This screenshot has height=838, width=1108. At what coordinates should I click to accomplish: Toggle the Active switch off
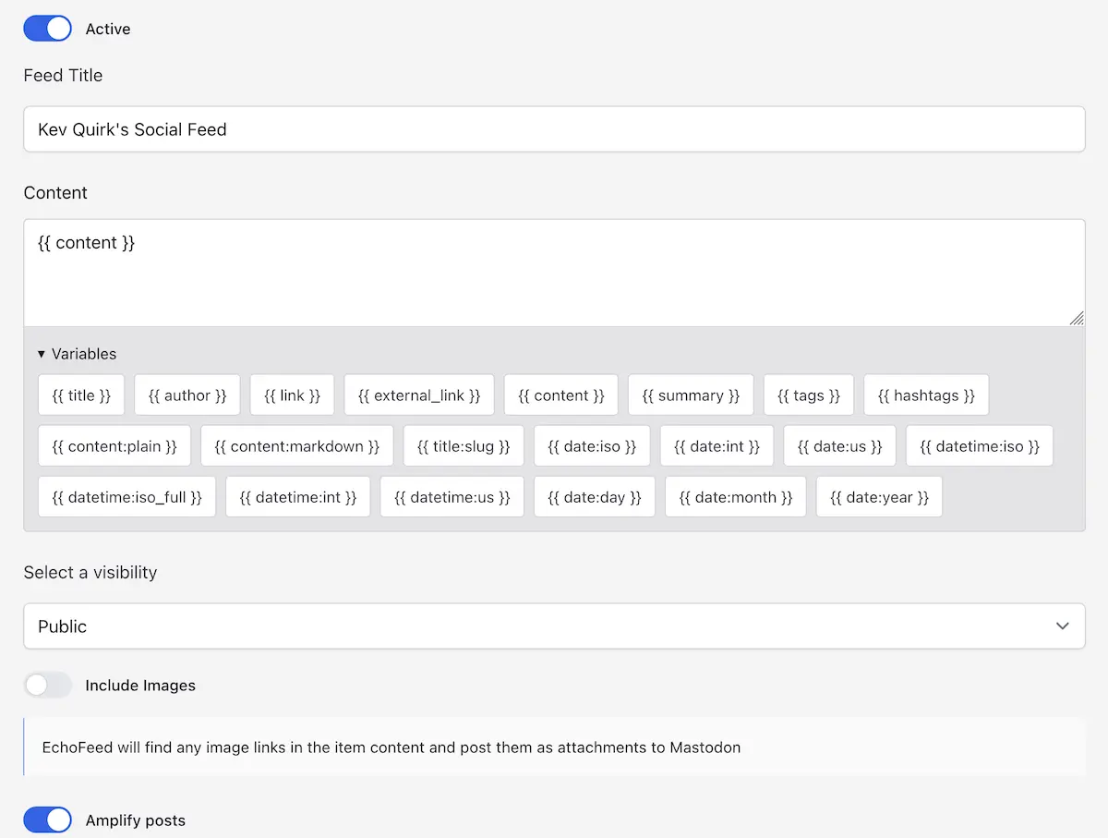(x=47, y=29)
